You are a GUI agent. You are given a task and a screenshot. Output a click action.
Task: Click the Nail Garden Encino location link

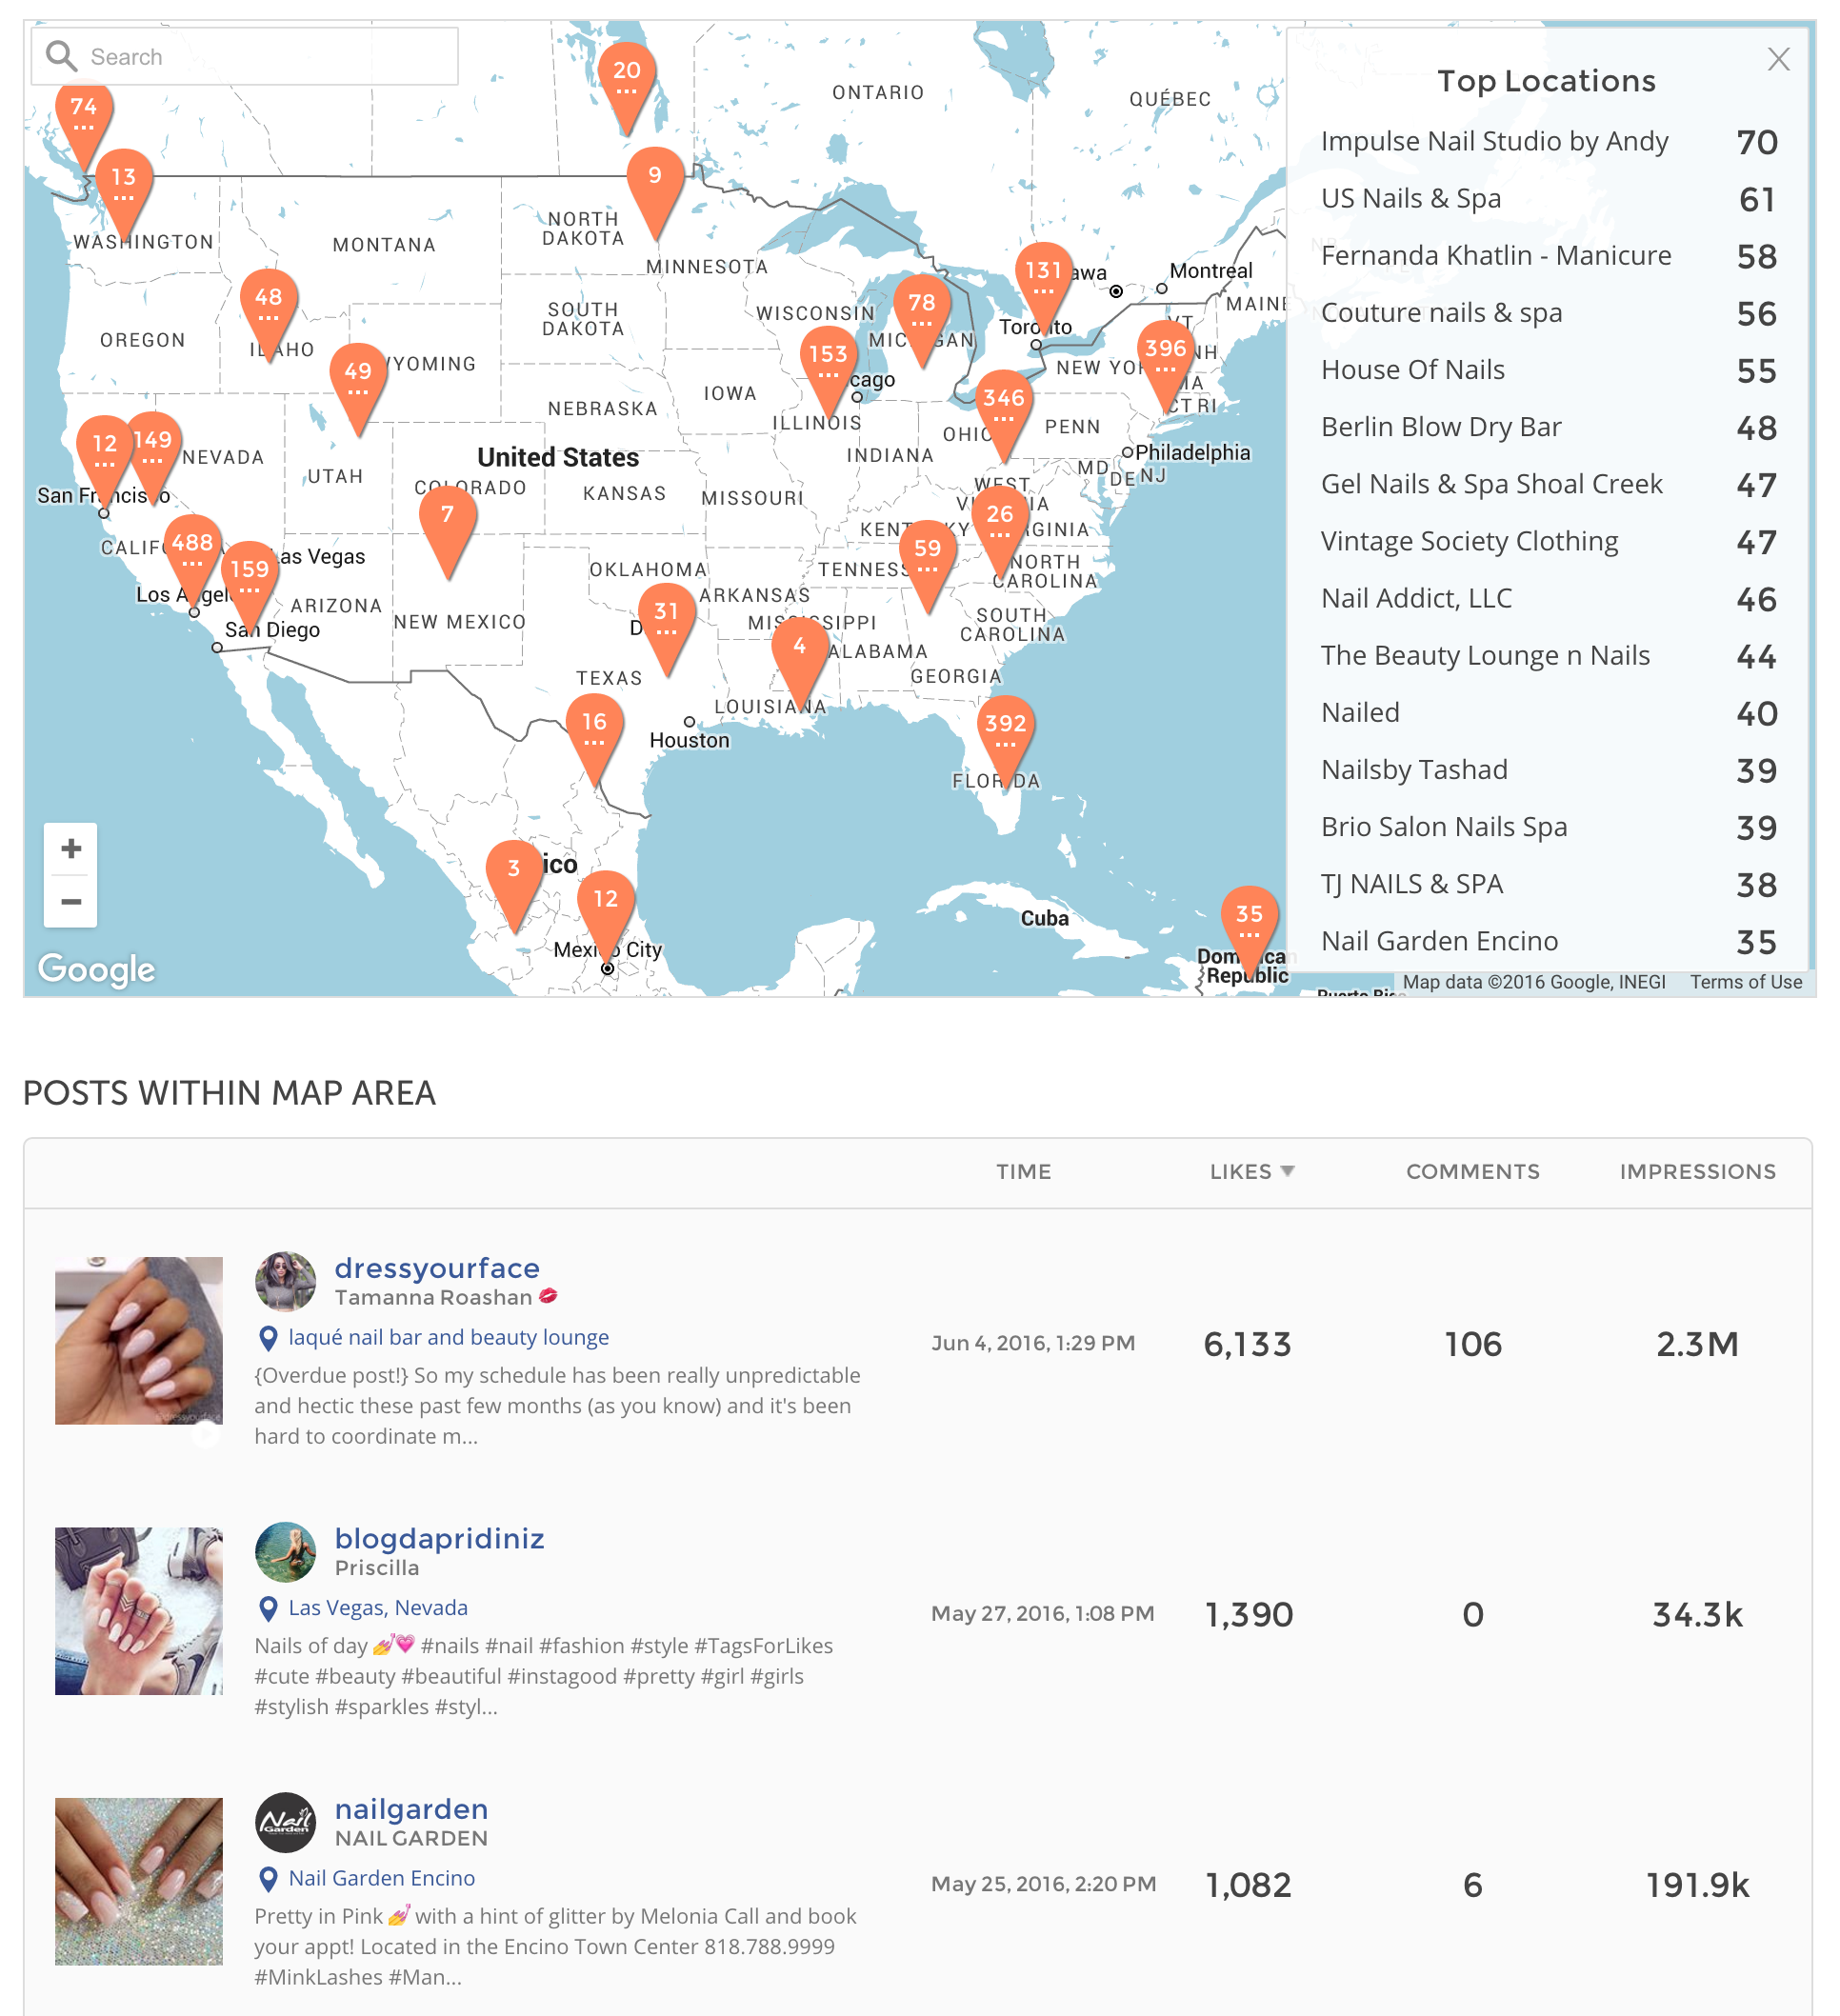click(381, 1878)
